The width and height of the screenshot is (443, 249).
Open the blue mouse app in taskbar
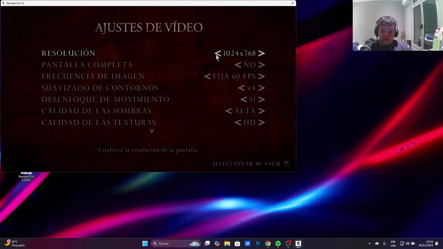click(x=257, y=243)
